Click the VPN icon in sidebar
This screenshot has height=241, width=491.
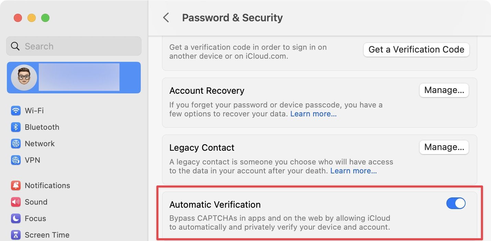click(16, 160)
